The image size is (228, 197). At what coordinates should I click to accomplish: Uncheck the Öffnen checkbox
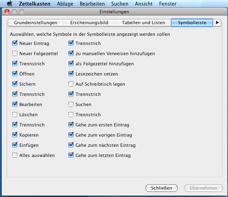[x=15, y=74]
